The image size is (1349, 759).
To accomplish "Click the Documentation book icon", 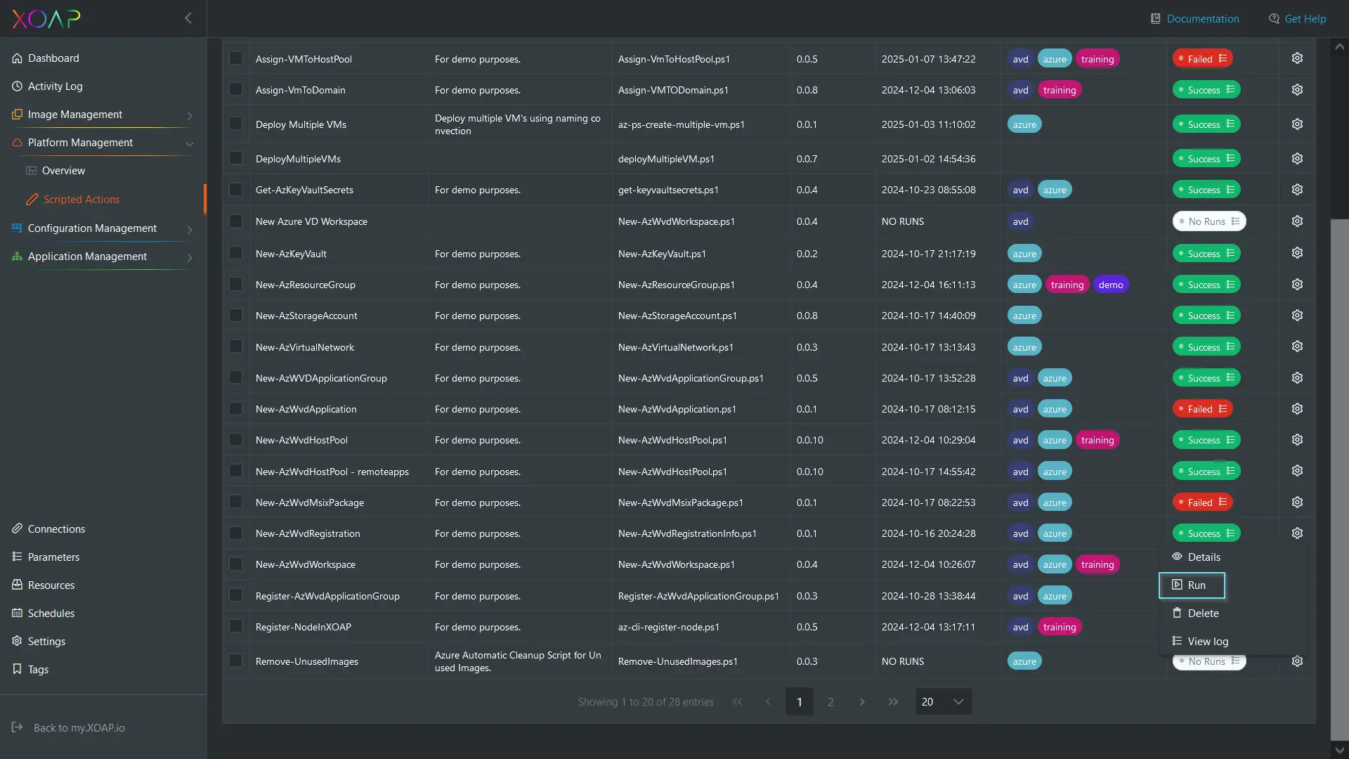I will tap(1156, 19).
